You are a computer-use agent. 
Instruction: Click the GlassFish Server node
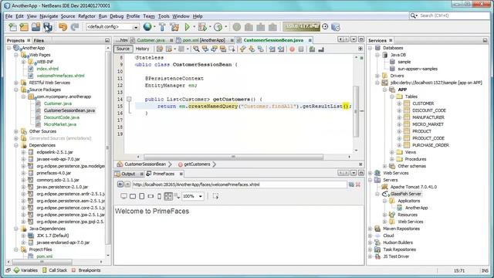405,194
